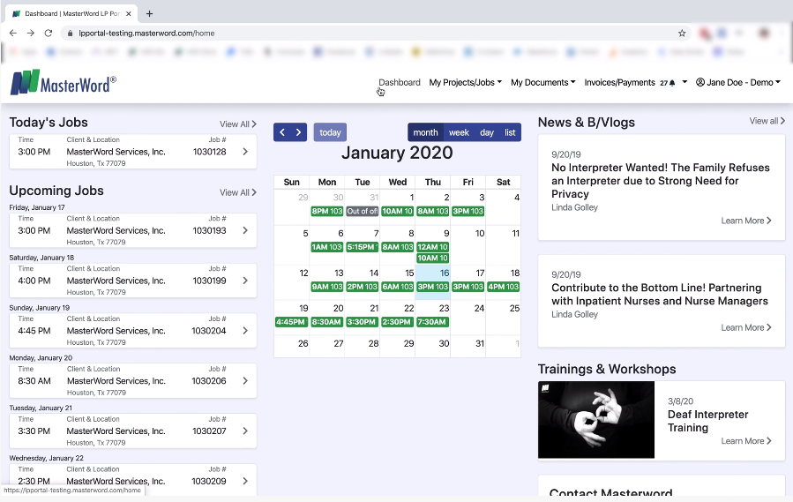This screenshot has height=502, width=793.
Task: Switch calendar to week view
Action: pyautogui.click(x=459, y=132)
